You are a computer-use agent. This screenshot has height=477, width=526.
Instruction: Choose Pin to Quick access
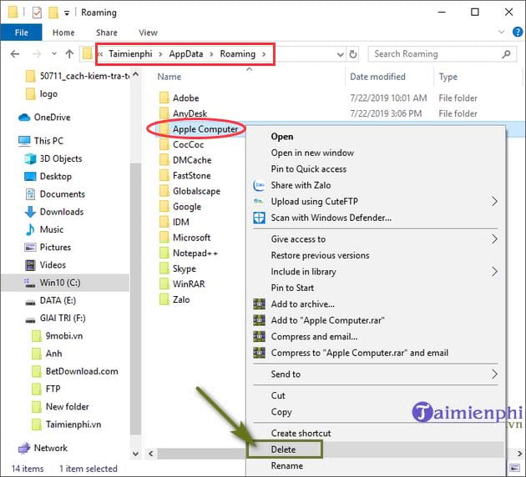(x=309, y=168)
